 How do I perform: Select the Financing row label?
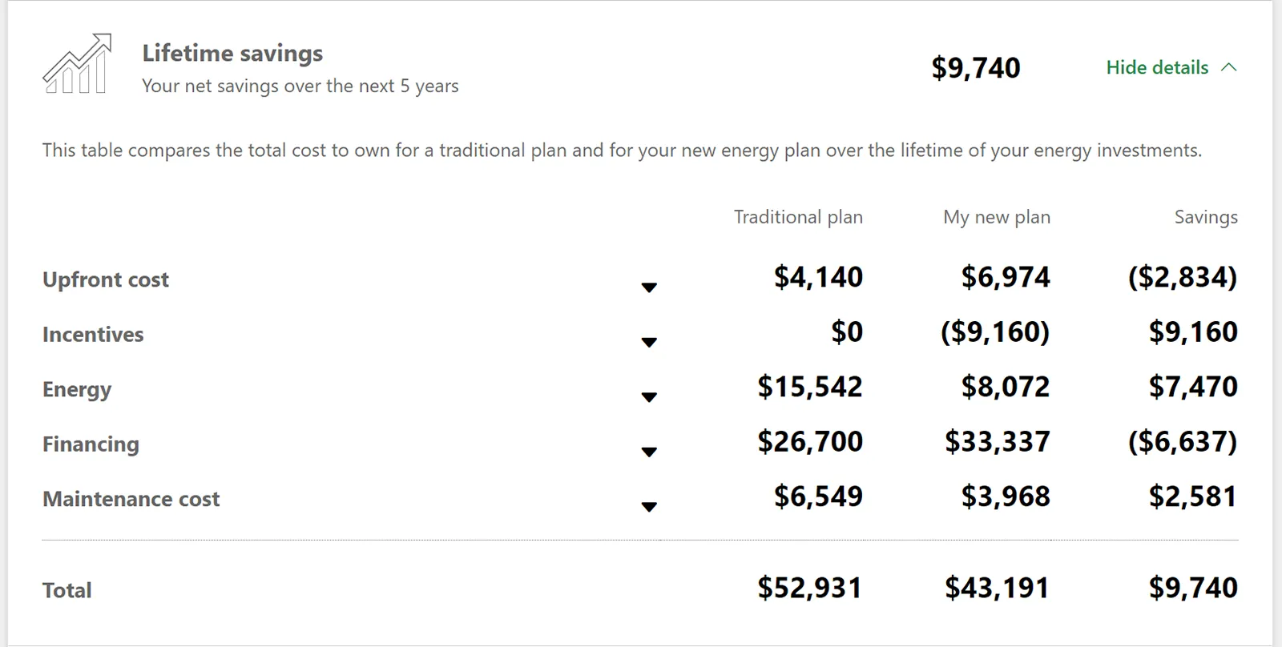pyautogui.click(x=91, y=444)
